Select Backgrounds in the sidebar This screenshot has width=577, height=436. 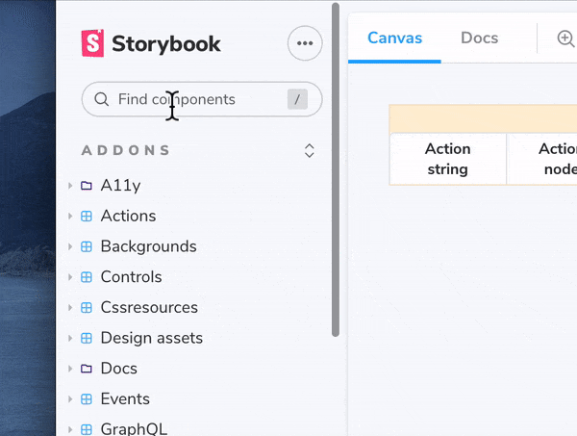coord(149,246)
